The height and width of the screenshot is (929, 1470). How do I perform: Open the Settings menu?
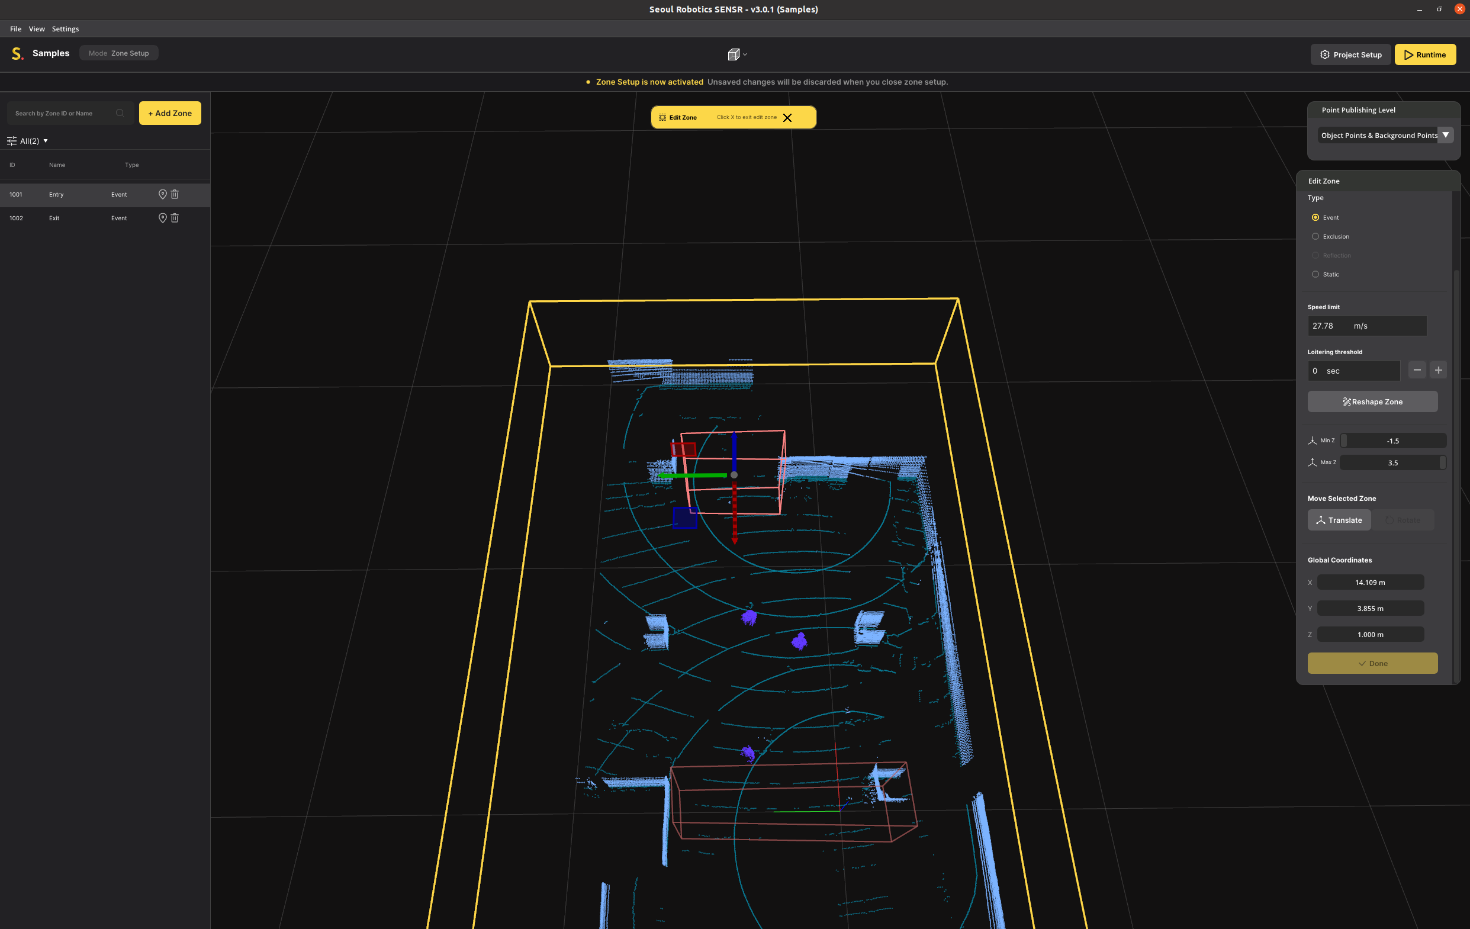tap(65, 28)
